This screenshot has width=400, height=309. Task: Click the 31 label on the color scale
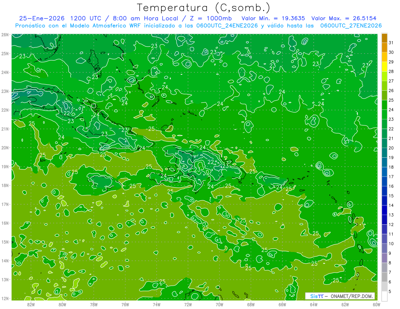pos(391,43)
